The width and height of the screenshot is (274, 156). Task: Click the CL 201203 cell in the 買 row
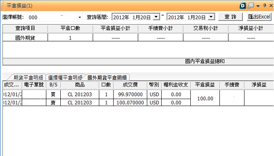point(80,95)
